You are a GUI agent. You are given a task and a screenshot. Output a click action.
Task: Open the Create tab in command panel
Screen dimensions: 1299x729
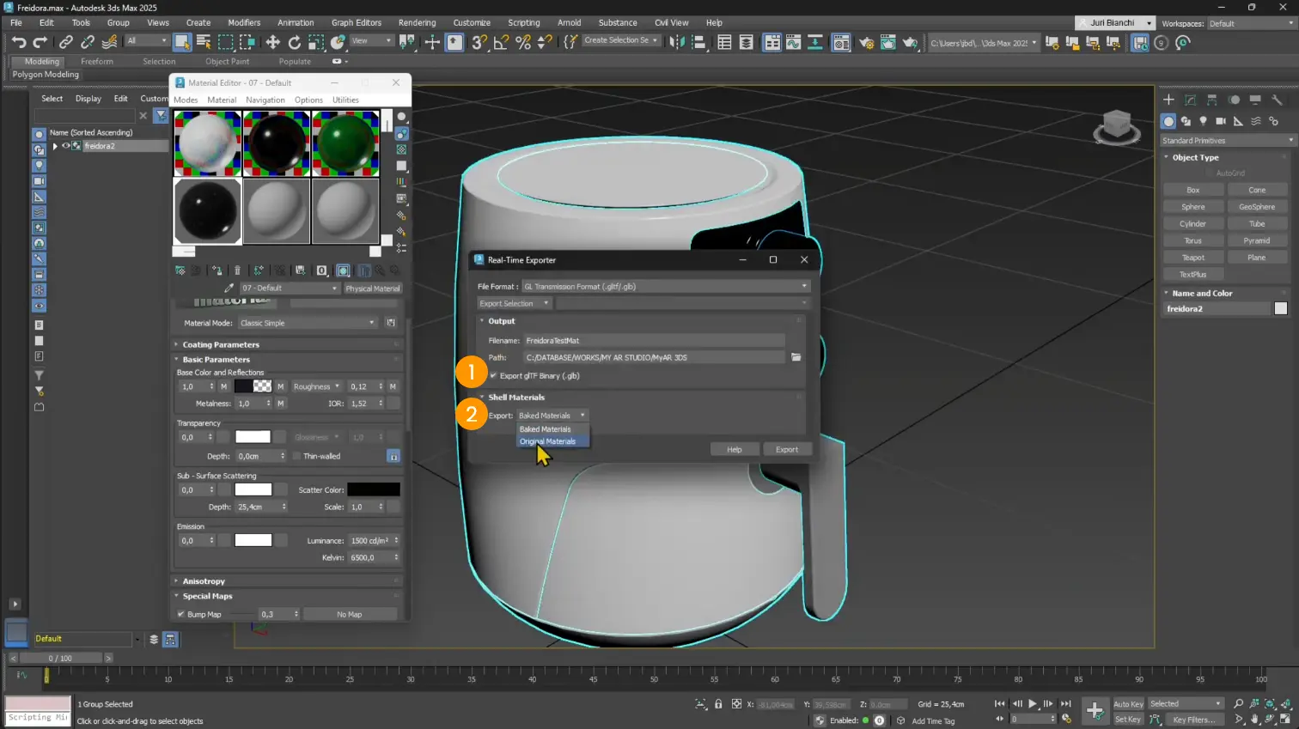(1168, 100)
